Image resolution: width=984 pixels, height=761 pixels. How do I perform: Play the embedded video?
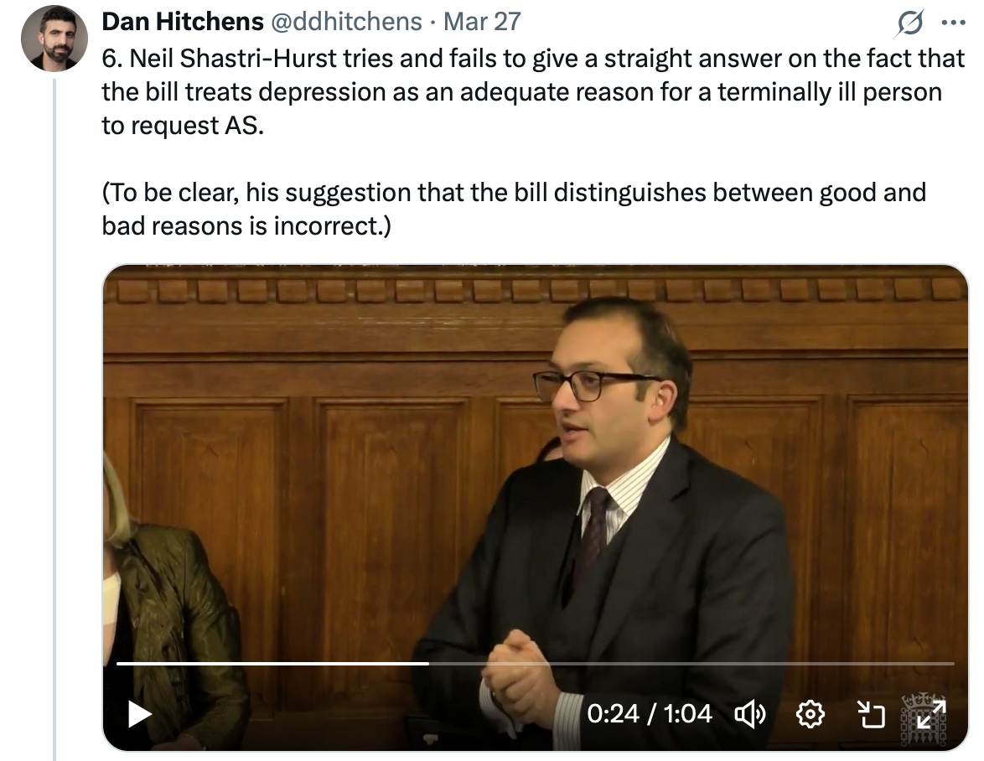pos(139,714)
